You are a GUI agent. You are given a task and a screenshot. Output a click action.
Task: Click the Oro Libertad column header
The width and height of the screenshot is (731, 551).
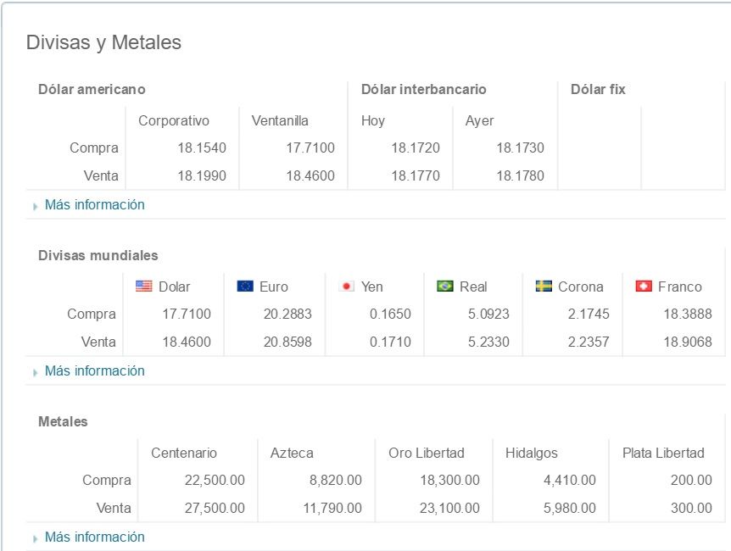427,453
